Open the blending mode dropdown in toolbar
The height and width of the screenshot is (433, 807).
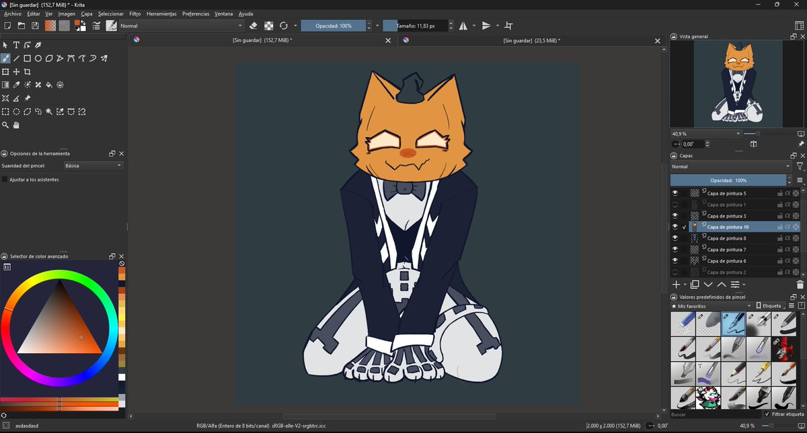coord(182,26)
